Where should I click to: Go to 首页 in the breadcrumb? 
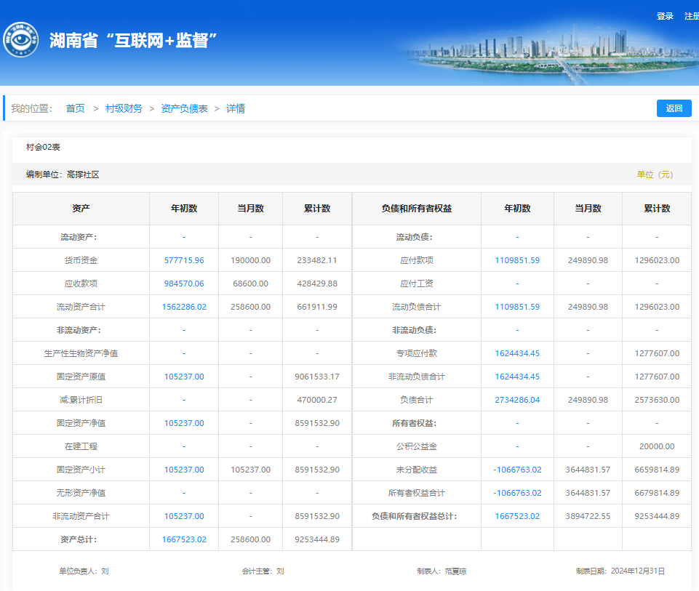75,108
